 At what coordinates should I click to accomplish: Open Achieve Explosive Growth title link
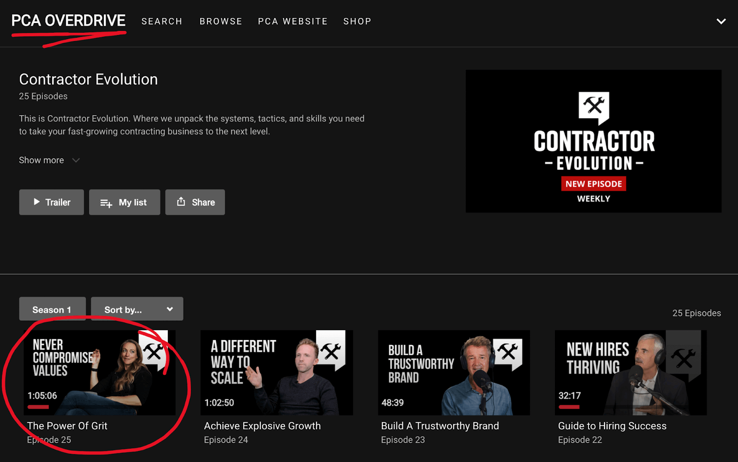(262, 426)
